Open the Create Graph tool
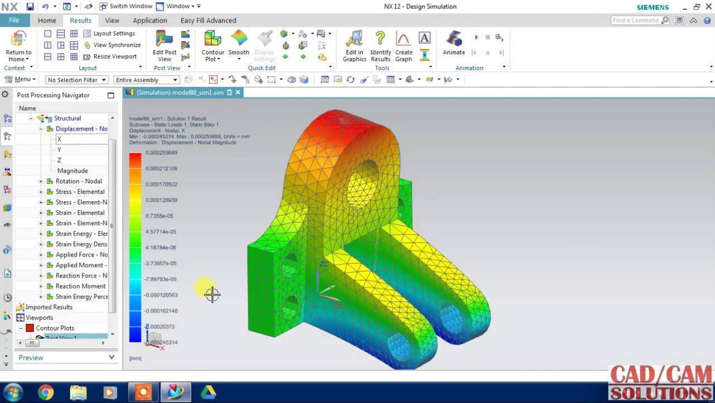The height and width of the screenshot is (403, 715). click(x=403, y=39)
